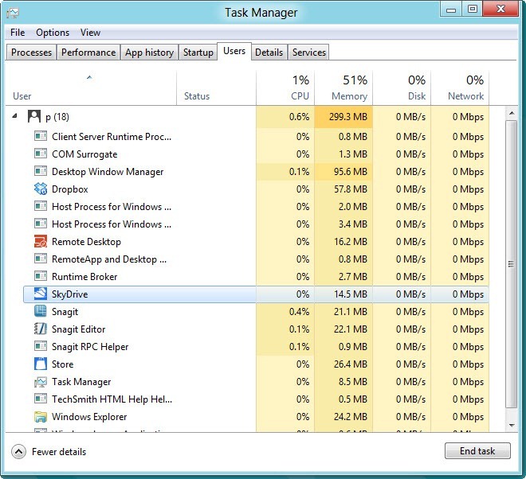Click the Task Manager process icon
This screenshot has height=479, width=526.
(41, 382)
